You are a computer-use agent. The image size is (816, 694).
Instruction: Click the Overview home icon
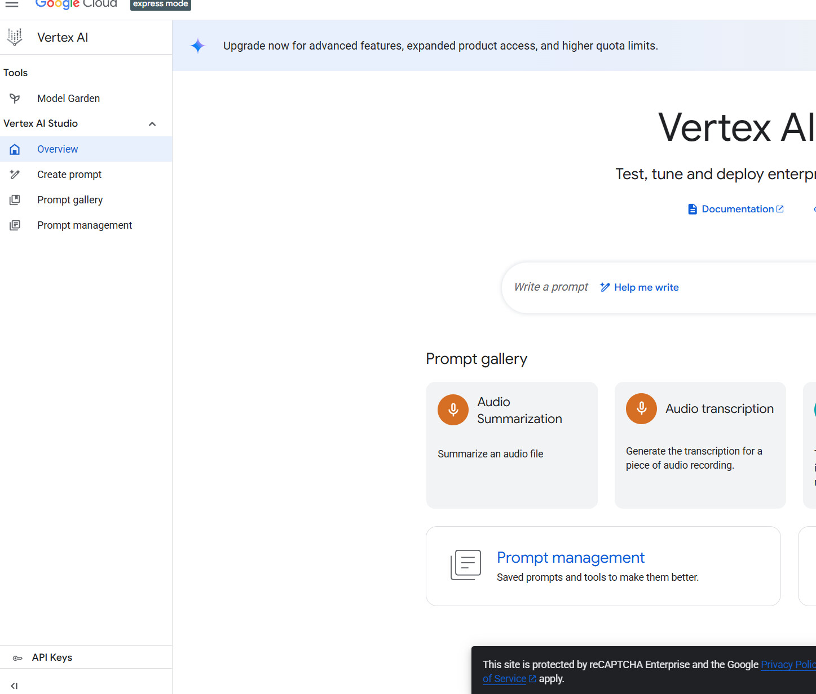tap(15, 149)
